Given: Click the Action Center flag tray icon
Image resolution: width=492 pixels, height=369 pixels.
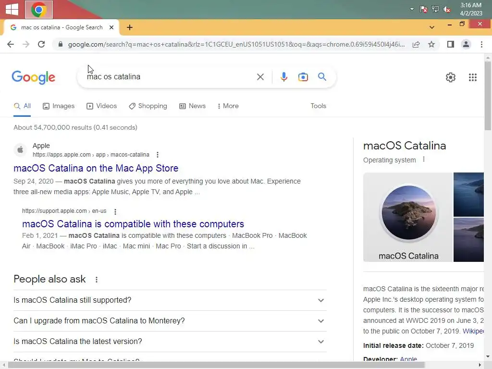Looking at the screenshot, I should click(423, 10).
